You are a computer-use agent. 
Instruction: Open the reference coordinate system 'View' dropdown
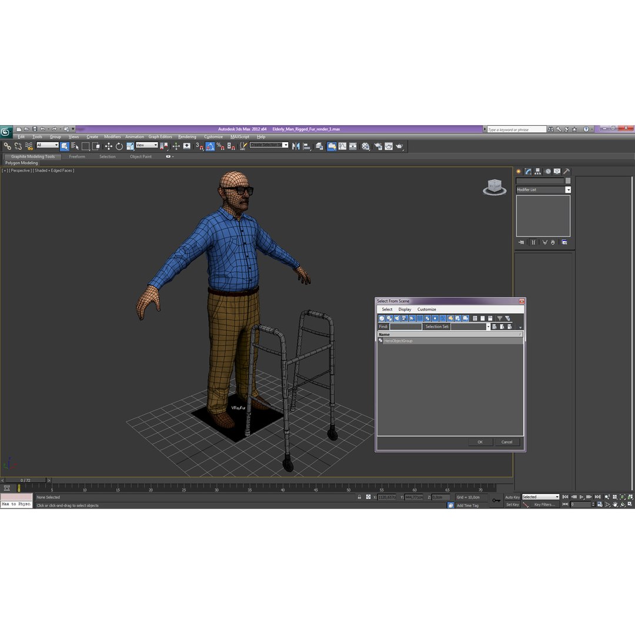click(146, 145)
